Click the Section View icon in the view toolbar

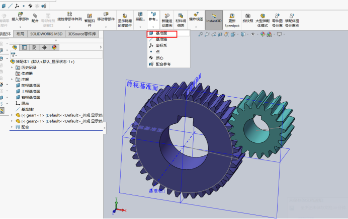(x=220, y=34)
